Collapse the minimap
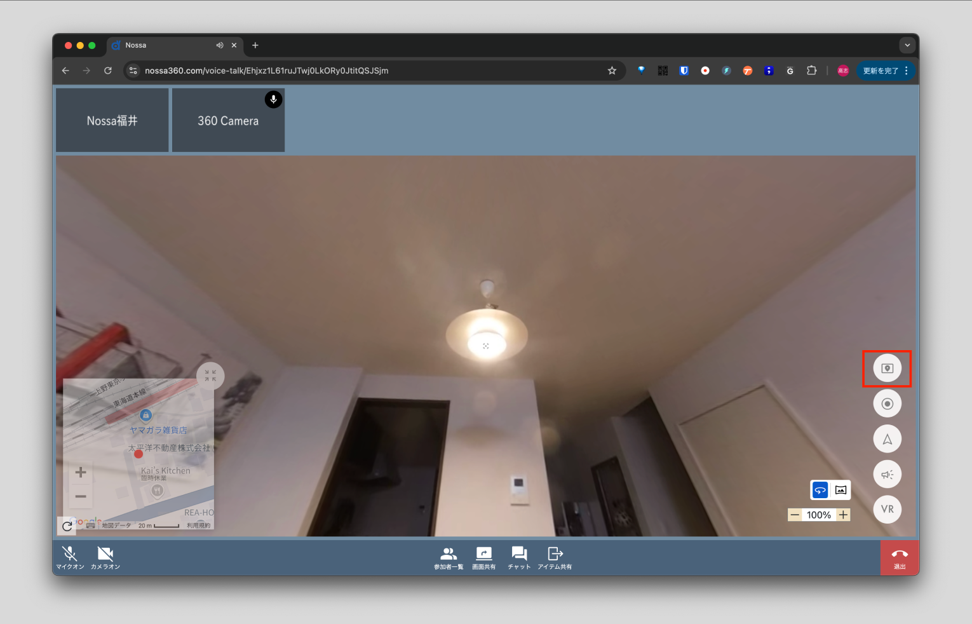The height and width of the screenshot is (624, 972). pos(210,376)
